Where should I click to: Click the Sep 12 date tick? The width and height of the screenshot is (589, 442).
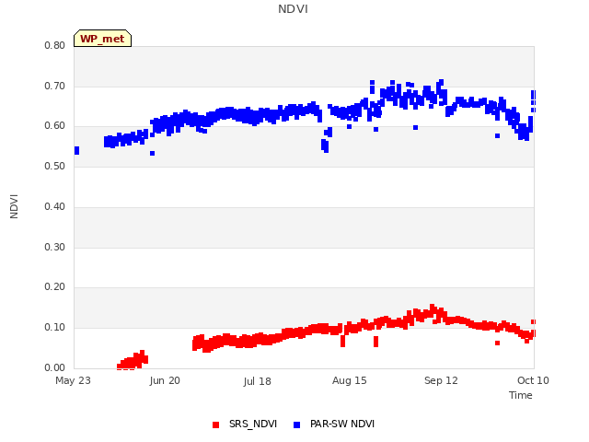(442, 380)
